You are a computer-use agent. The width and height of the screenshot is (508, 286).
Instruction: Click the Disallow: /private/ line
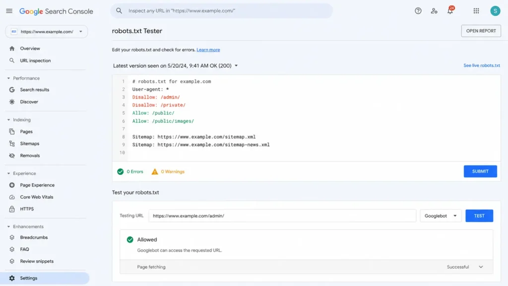[x=159, y=105]
